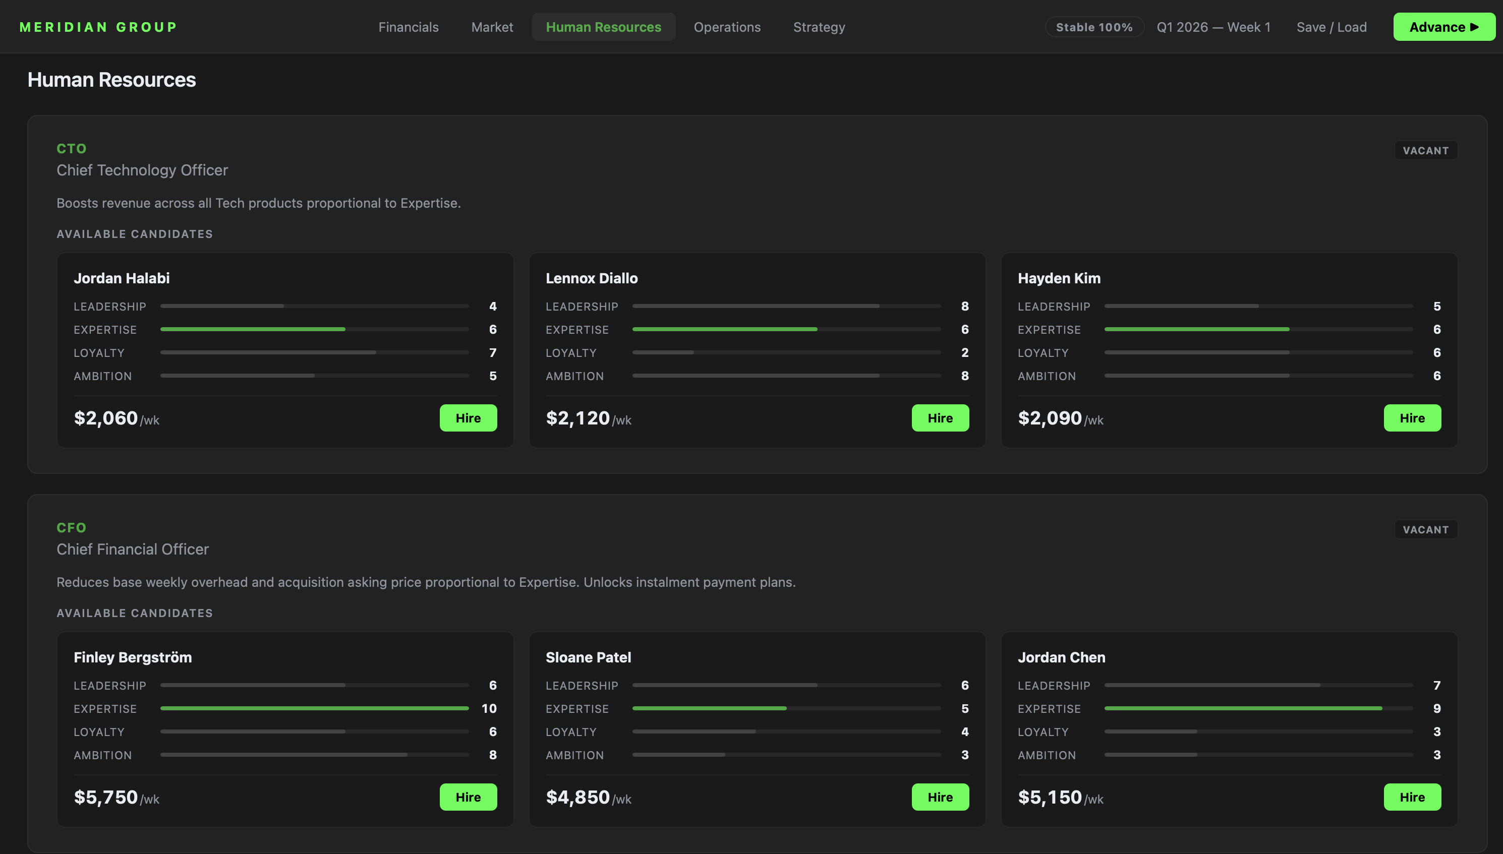Hire Lennox Diallo as CTO

coord(940,417)
